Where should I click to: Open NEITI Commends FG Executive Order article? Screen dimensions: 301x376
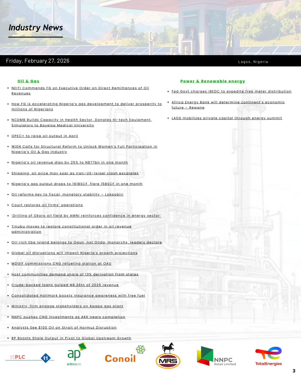pyautogui.click(x=80, y=88)
